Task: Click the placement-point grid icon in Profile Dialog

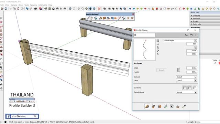Action: point(158,41)
